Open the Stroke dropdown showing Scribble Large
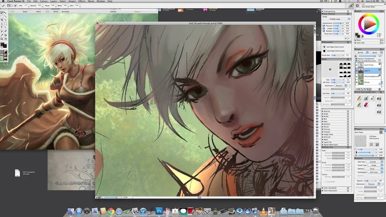 tap(336, 19)
